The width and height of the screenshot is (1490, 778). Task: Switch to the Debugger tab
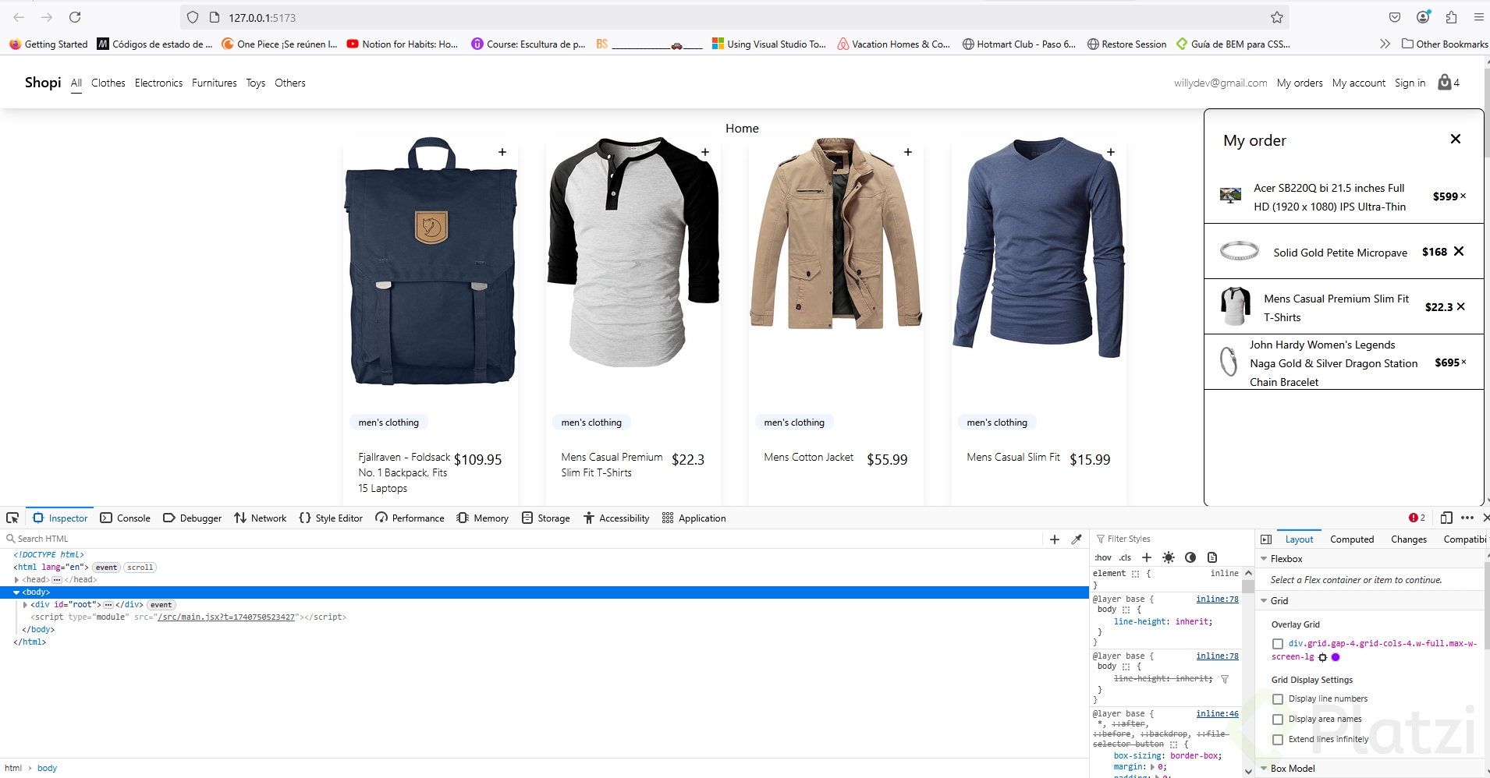tap(193, 518)
